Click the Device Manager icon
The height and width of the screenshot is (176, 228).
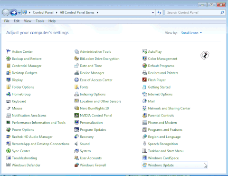tap(76, 73)
